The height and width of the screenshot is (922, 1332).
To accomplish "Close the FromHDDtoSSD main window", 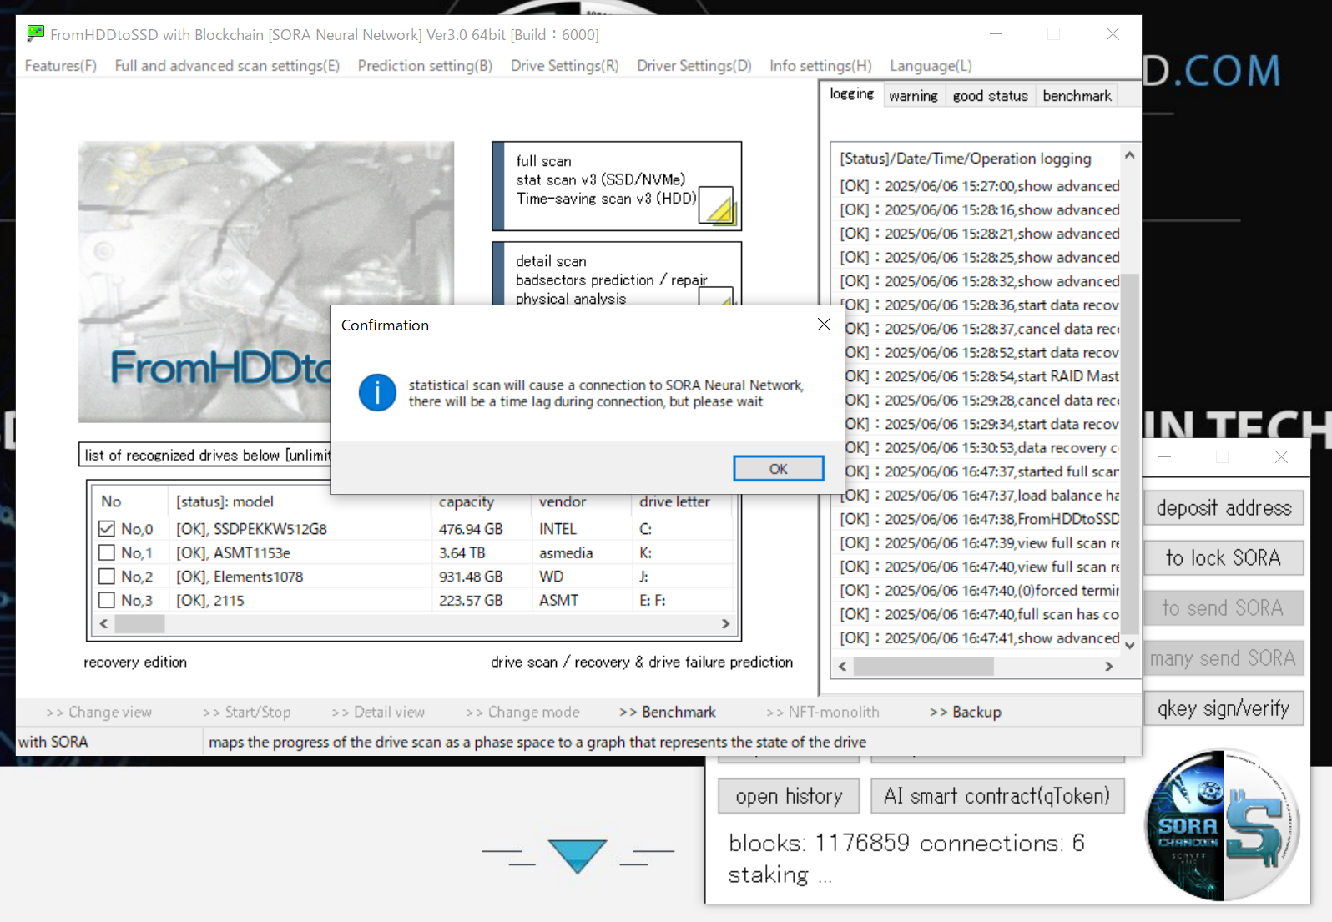I will [1113, 34].
